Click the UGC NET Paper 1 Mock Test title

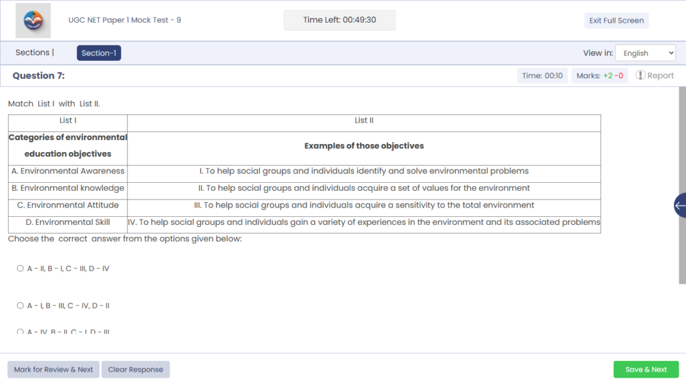(125, 20)
